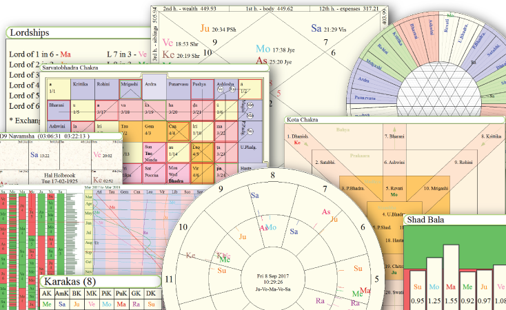This screenshot has width=506, height=310.
Task: Click '12th h. - expenses 317.21' header
Action: click(x=349, y=9)
